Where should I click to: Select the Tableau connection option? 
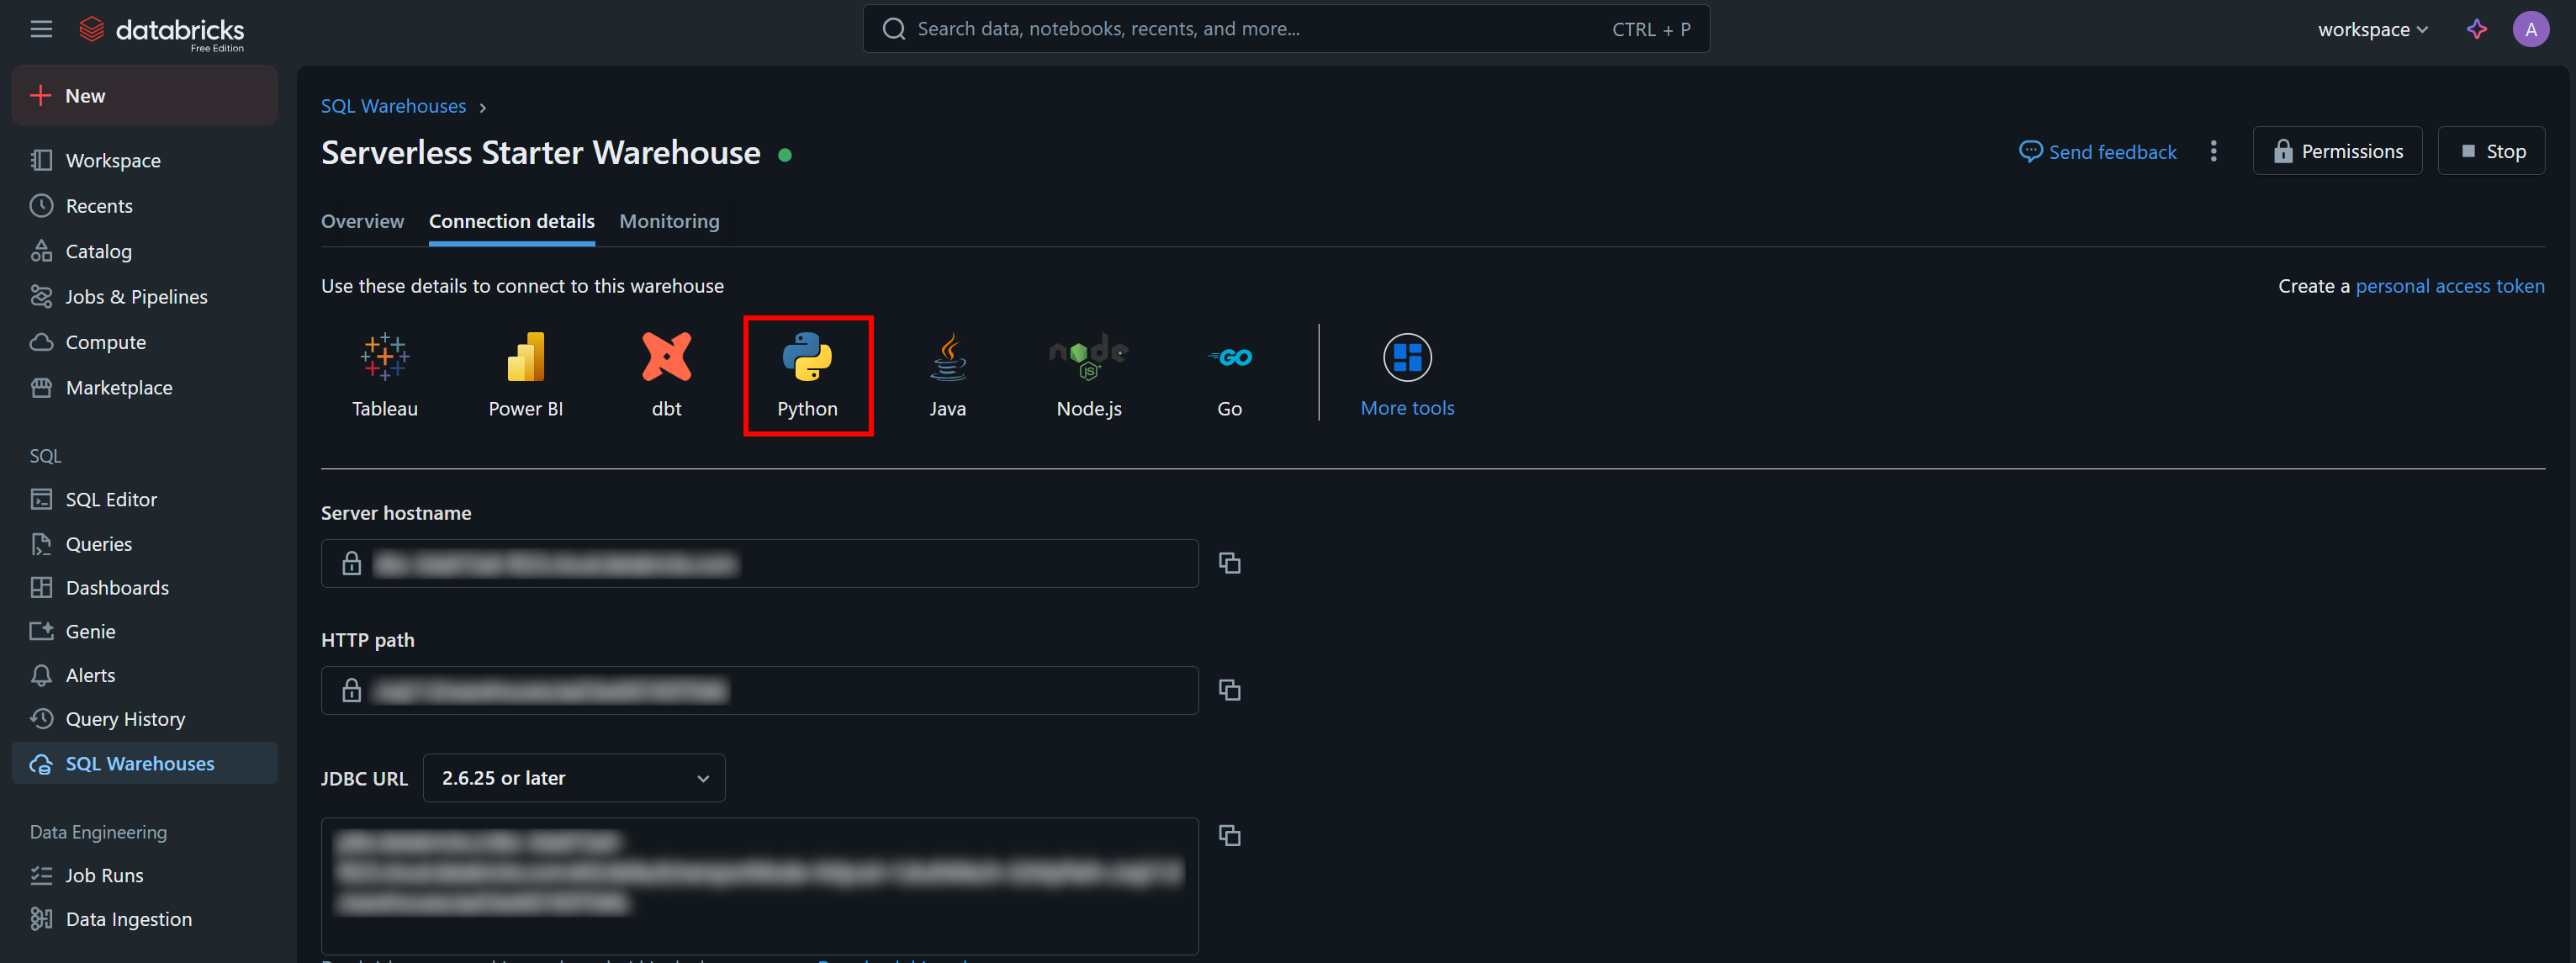click(385, 375)
